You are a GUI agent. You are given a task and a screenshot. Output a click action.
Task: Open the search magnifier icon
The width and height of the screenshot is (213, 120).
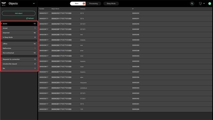click(192, 3)
